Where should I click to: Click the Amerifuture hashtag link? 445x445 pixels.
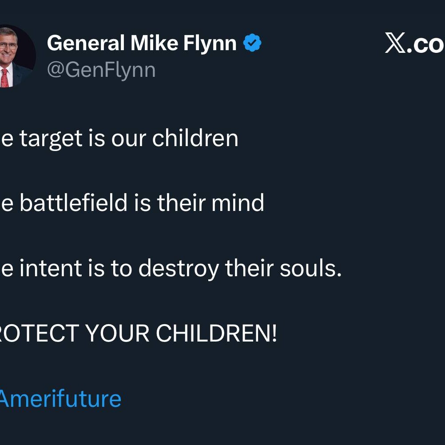pyautogui.click(x=60, y=398)
